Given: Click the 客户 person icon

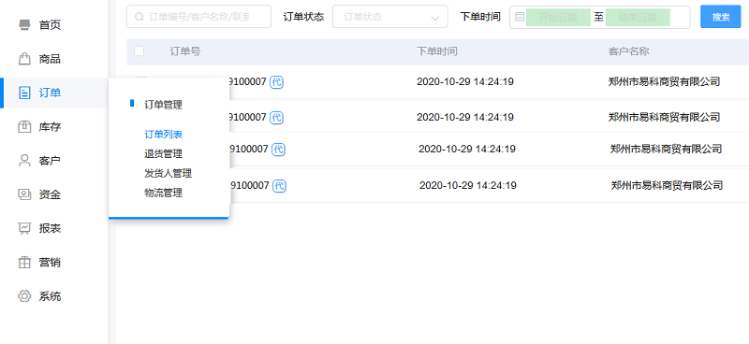Looking at the screenshot, I should [x=24, y=160].
